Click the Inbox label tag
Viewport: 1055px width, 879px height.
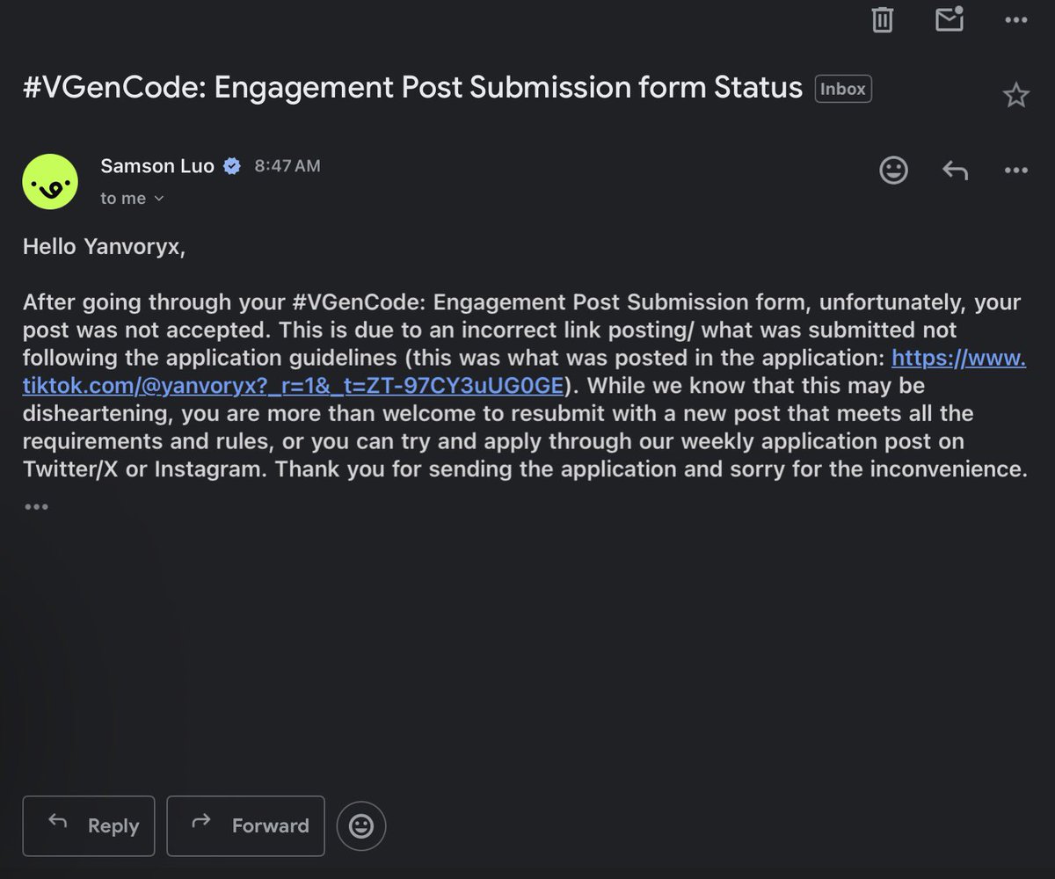pos(843,89)
